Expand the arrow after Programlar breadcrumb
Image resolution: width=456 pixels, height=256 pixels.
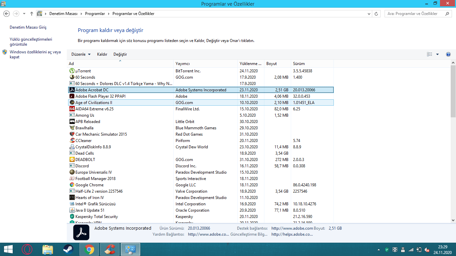coord(108,14)
